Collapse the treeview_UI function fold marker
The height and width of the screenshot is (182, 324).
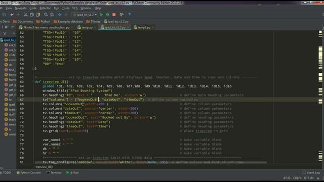point(33,82)
